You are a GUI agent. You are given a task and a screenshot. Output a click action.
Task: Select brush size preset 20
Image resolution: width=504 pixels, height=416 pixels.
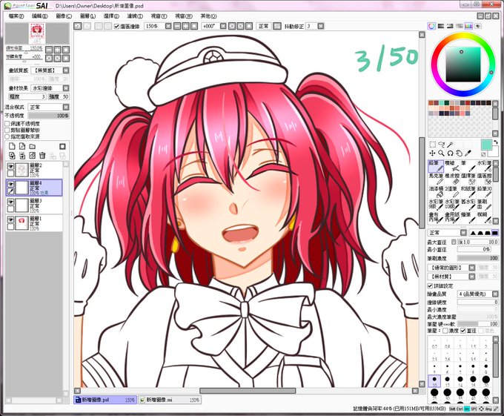pos(485,380)
